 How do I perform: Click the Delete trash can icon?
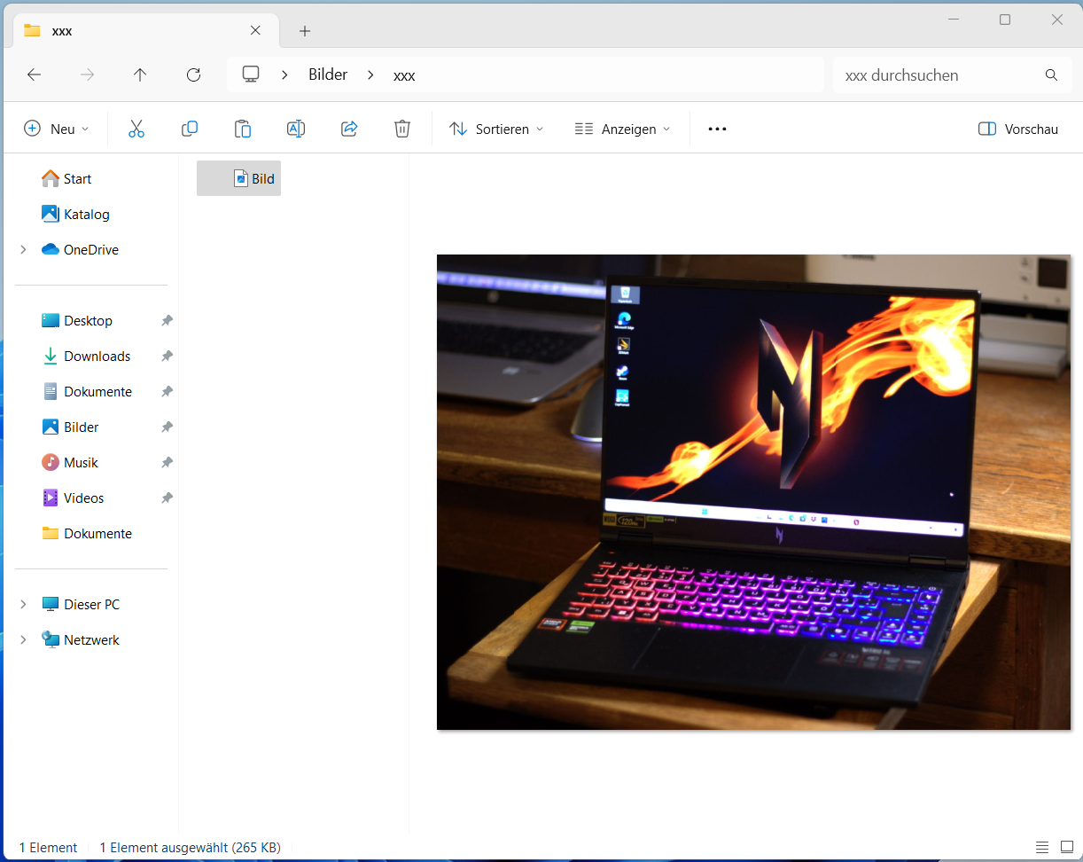click(x=401, y=129)
